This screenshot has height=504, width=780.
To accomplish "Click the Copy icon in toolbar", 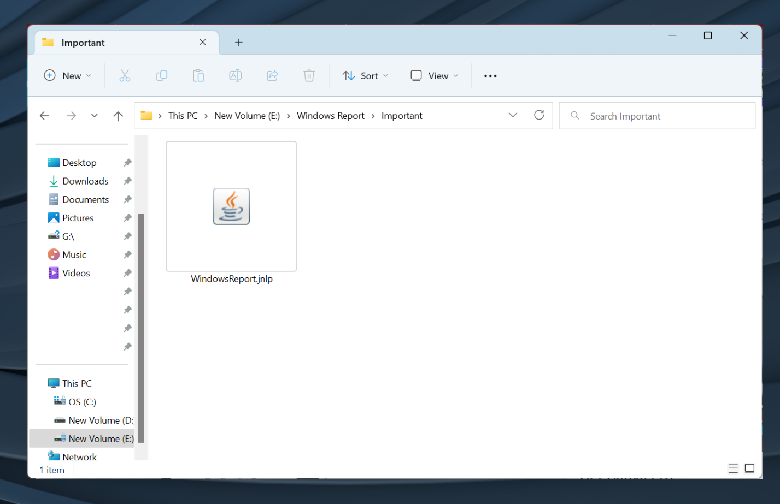I will [x=162, y=76].
